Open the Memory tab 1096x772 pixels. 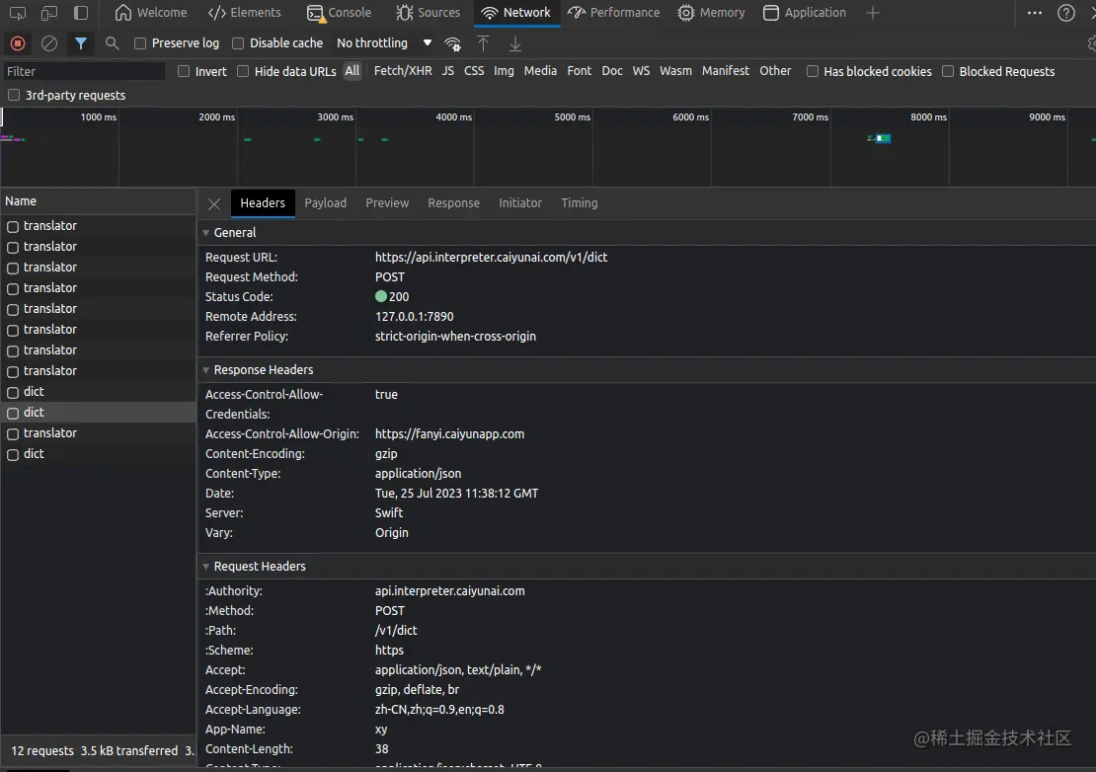(x=711, y=13)
